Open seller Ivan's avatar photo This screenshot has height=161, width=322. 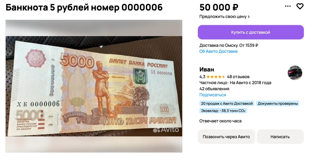coord(295,73)
